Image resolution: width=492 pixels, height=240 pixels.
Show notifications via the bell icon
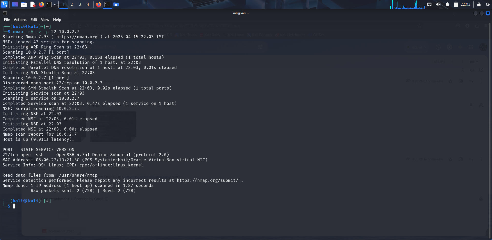coord(447,4)
